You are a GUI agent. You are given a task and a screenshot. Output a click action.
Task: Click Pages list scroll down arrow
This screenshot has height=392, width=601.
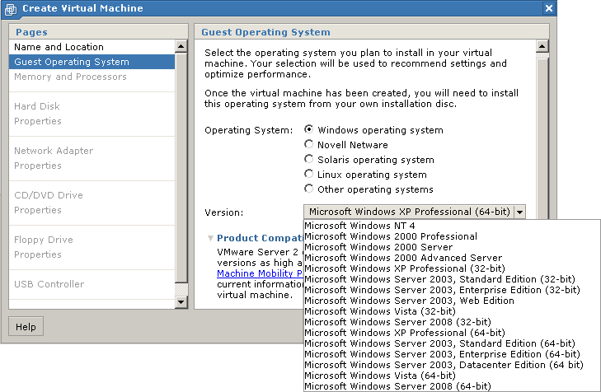click(181, 302)
